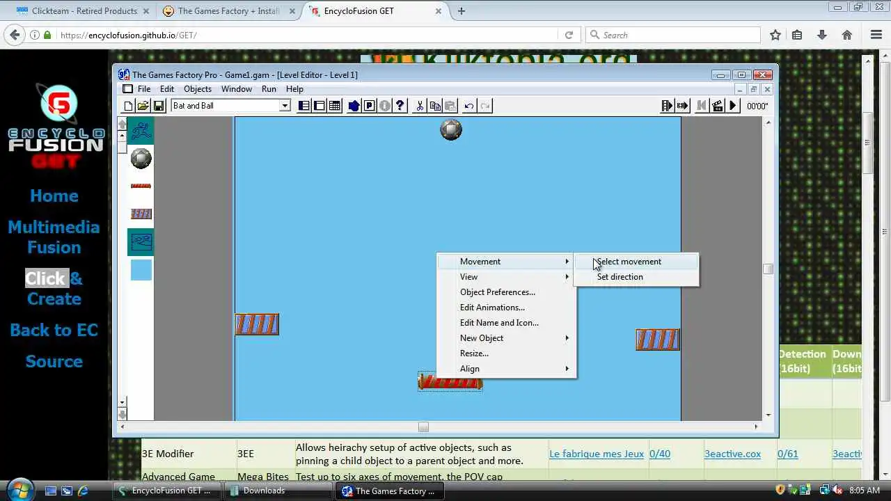The image size is (891, 501).
Task: Expand the New Object submenu
Action: pyautogui.click(x=505, y=338)
